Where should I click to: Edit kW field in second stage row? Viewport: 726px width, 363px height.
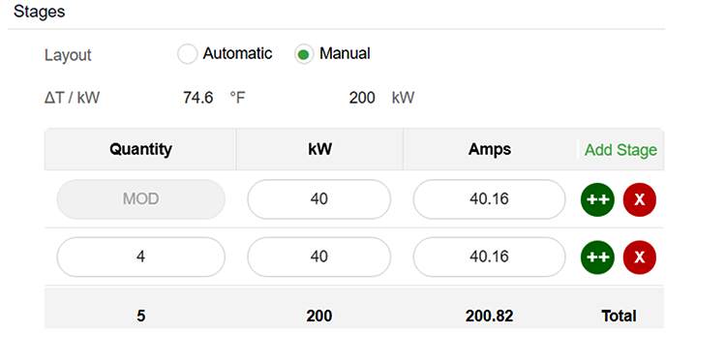[x=319, y=257]
